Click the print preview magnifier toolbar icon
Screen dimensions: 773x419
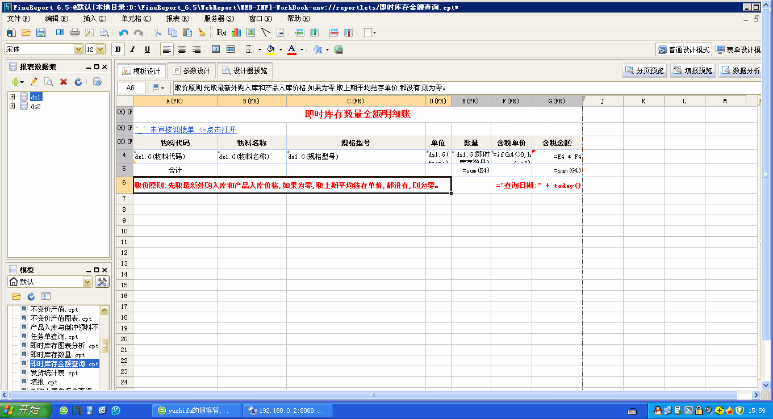coord(105,32)
